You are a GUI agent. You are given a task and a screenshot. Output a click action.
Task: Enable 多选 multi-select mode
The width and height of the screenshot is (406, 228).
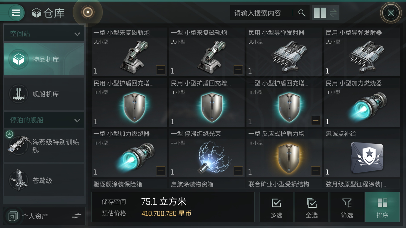click(276, 207)
